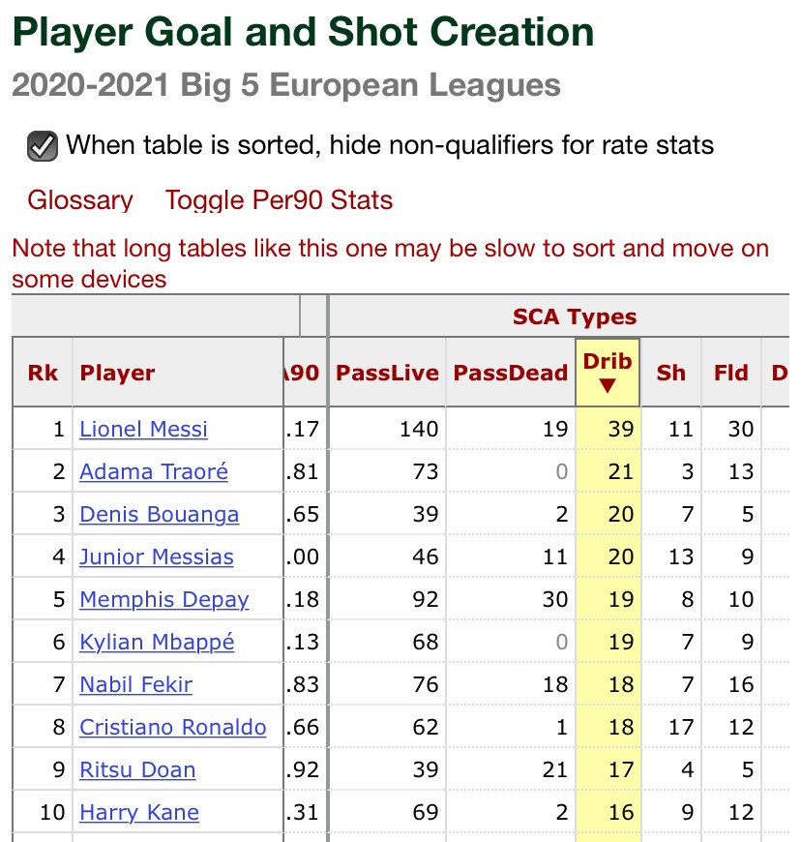Open the Glossary link

point(80,200)
